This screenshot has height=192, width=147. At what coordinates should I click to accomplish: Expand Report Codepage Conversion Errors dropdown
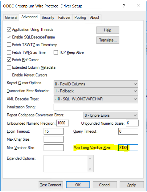[111, 115]
